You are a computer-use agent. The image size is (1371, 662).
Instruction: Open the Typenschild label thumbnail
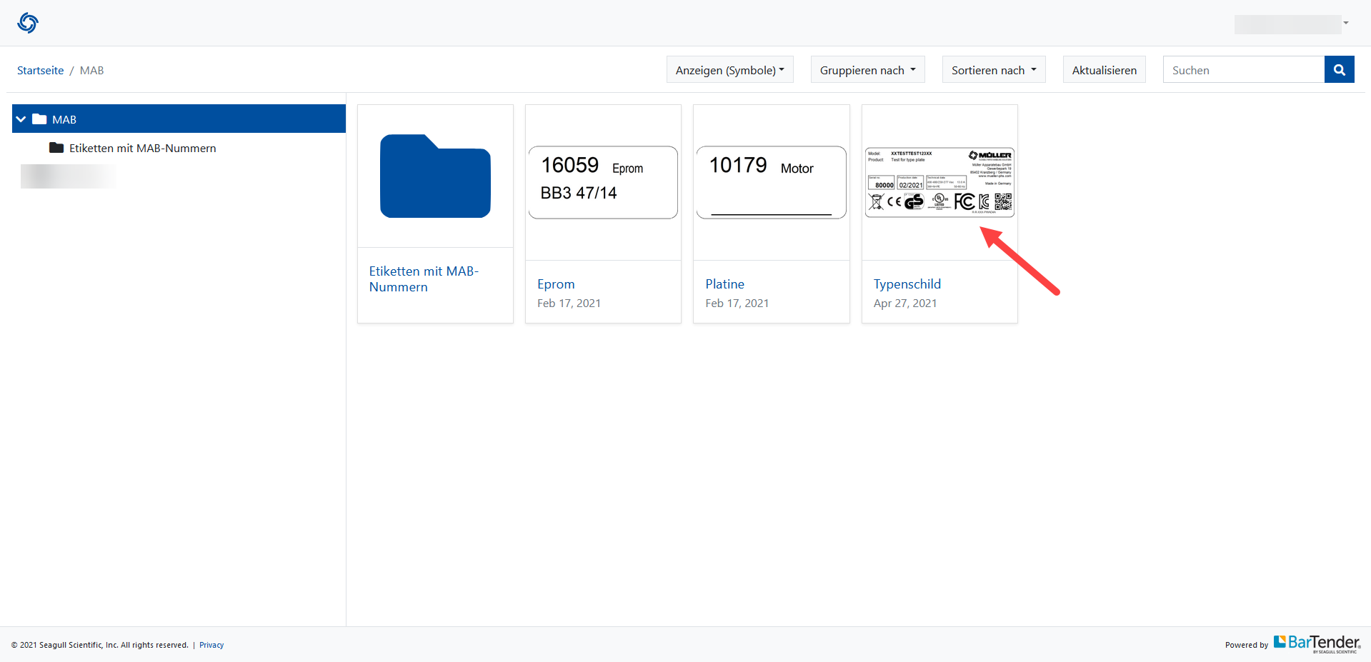pyautogui.click(x=939, y=182)
